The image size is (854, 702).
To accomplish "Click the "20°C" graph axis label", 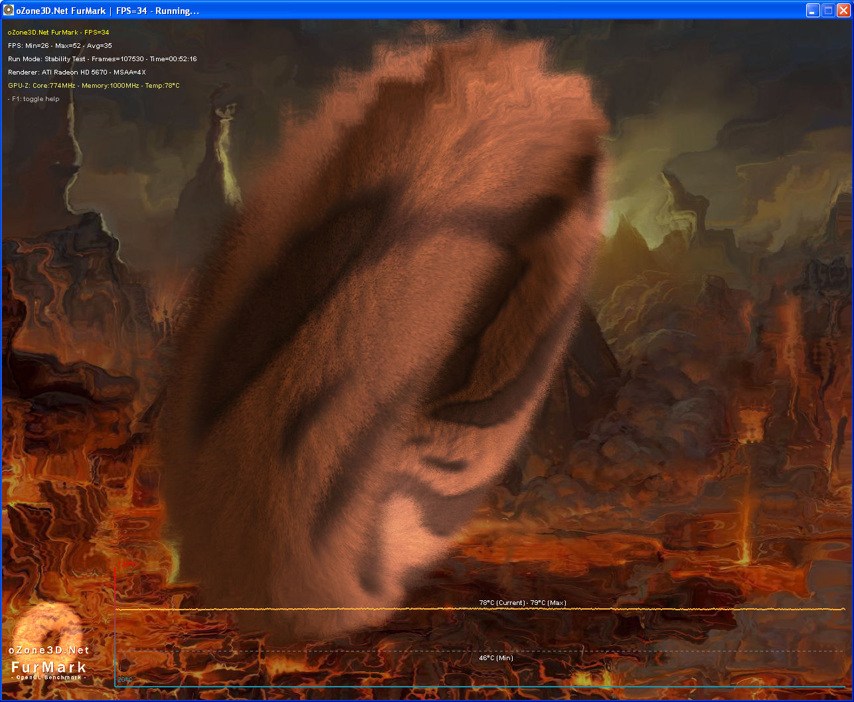I will coord(125,680).
